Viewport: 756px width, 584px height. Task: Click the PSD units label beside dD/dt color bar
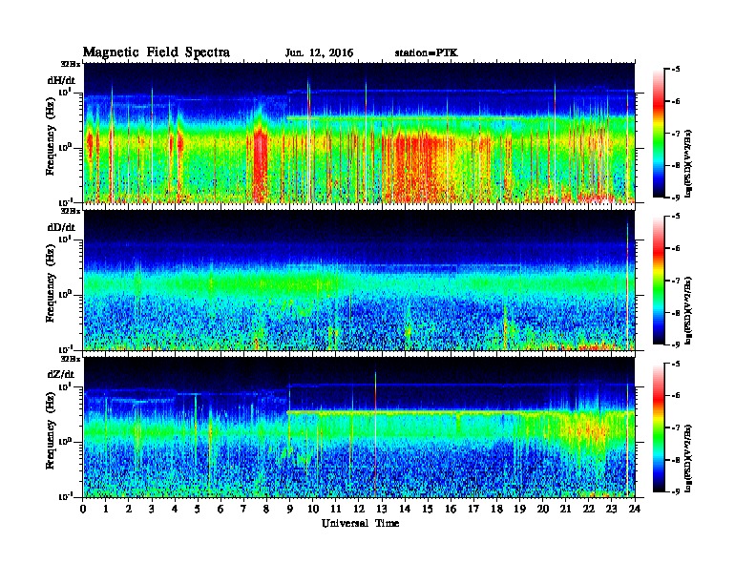click(689, 311)
